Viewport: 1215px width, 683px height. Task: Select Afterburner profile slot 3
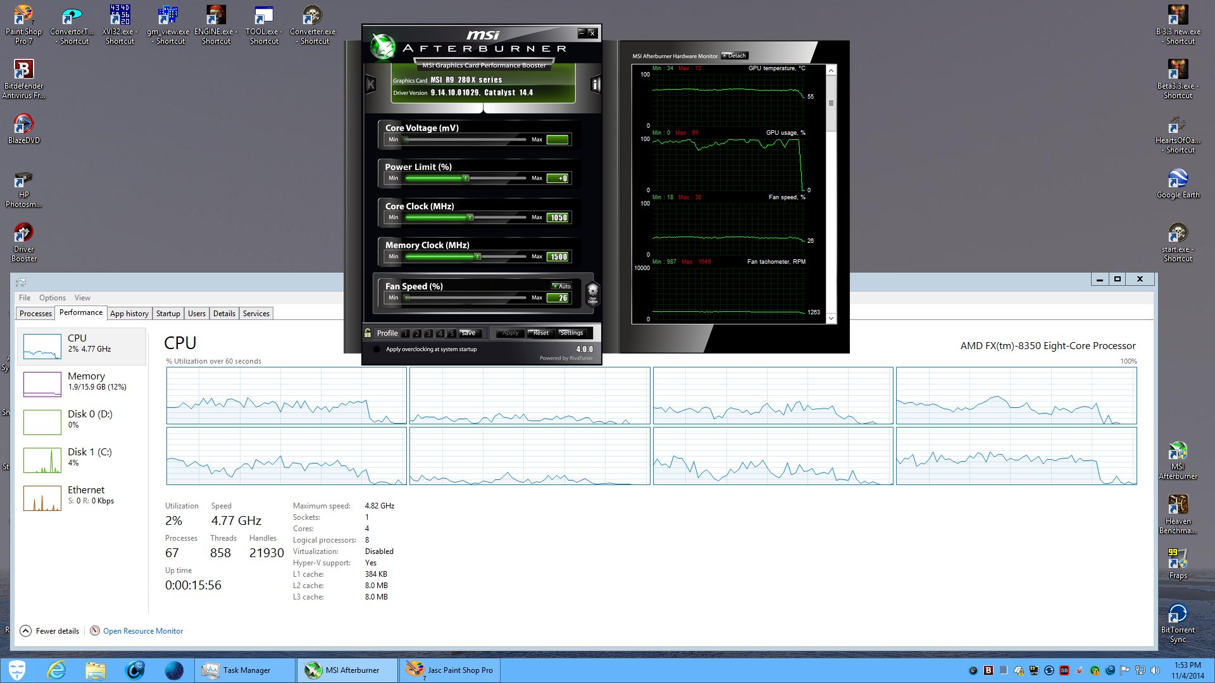pyautogui.click(x=428, y=333)
